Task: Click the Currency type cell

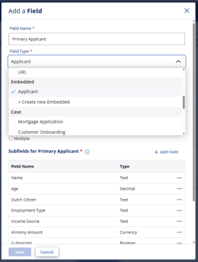Action: pos(128,232)
